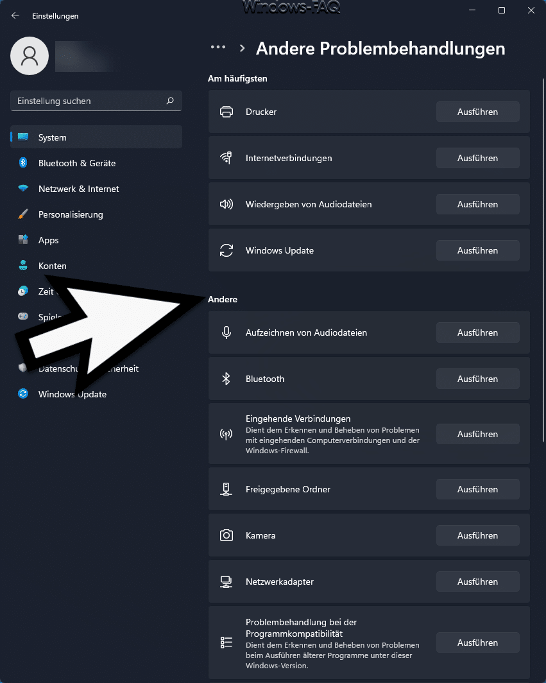Click the audio playback speaker icon
Viewport: 546px width, 683px height.
click(x=226, y=204)
